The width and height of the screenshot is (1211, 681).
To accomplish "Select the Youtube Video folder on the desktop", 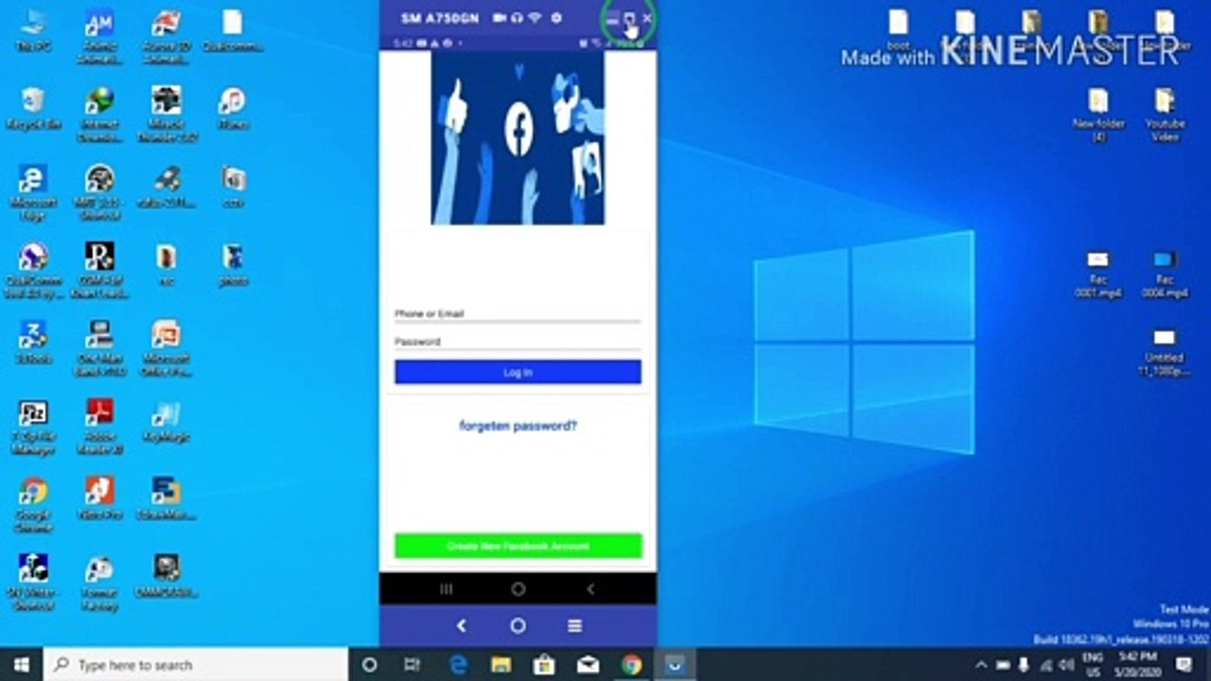I will tap(1165, 114).
